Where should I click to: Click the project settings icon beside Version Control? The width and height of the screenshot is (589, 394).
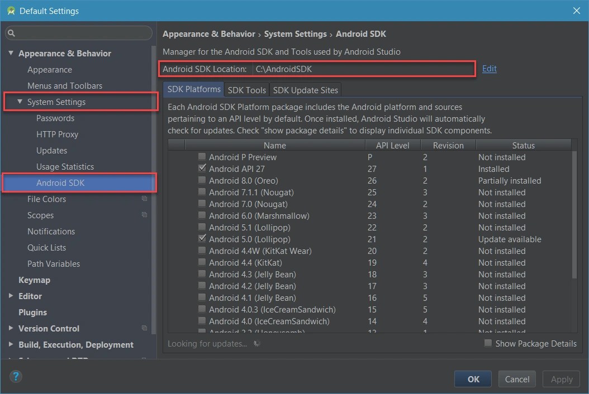[144, 328]
